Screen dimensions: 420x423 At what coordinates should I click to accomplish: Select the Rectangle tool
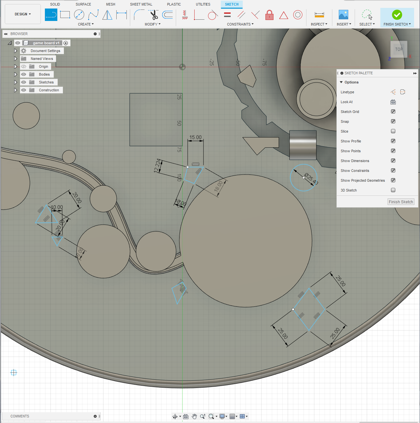[65, 14]
